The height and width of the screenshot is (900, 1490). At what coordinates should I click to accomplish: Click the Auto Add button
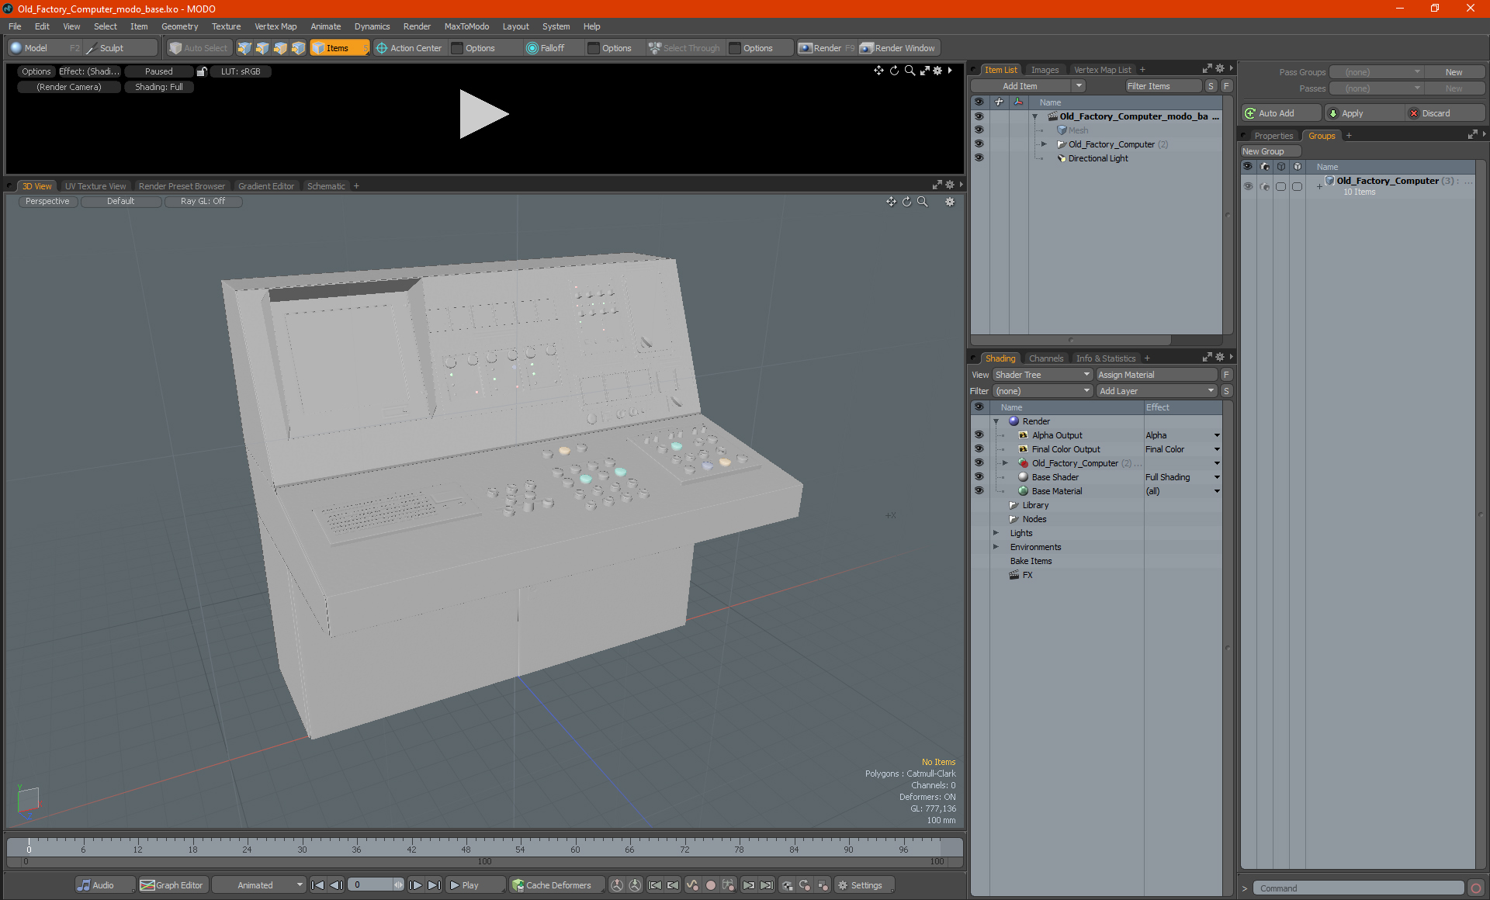tap(1280, 113)
